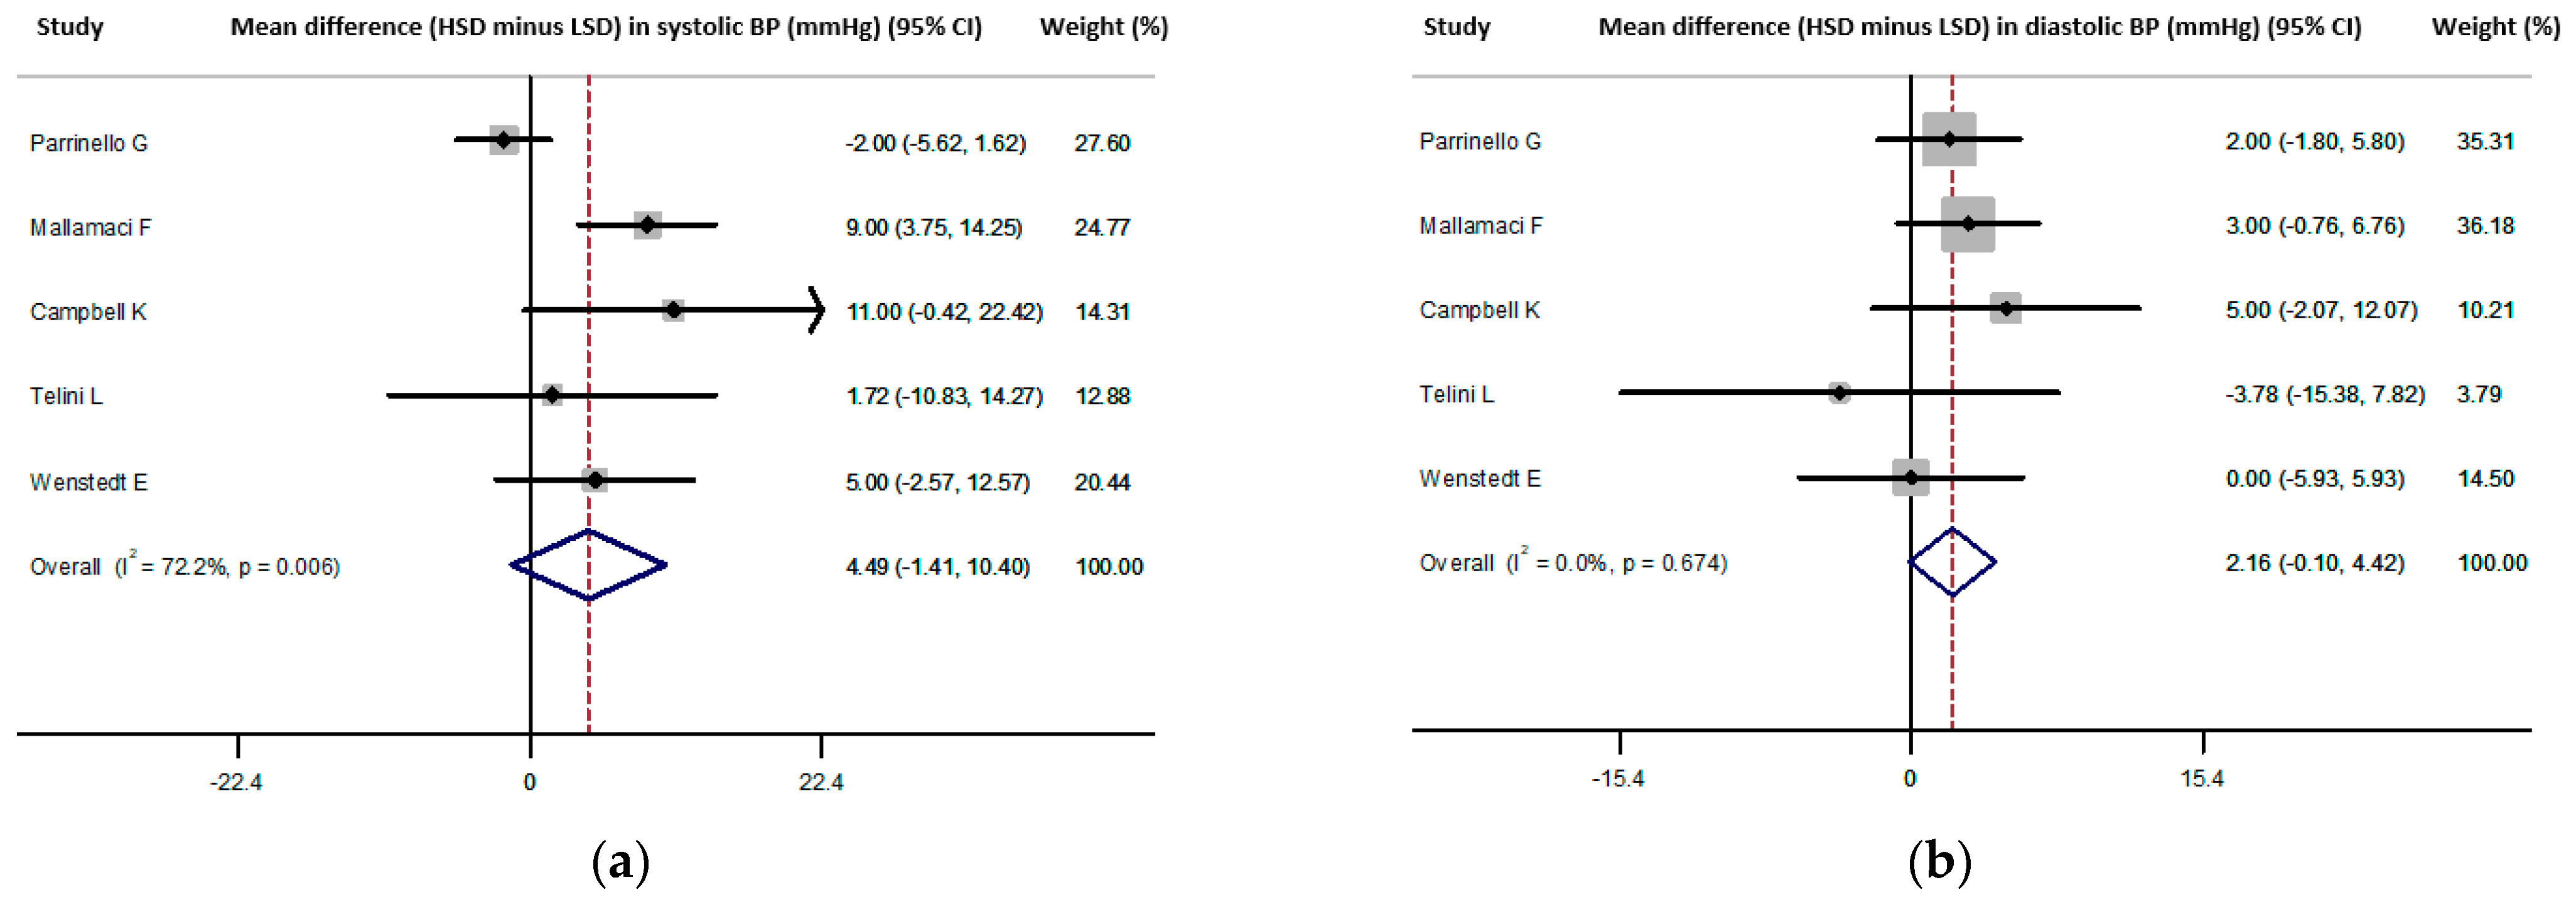Select the overall diamond in the systolic plot
Screen dimensions: 2576x902
(588, 565)
